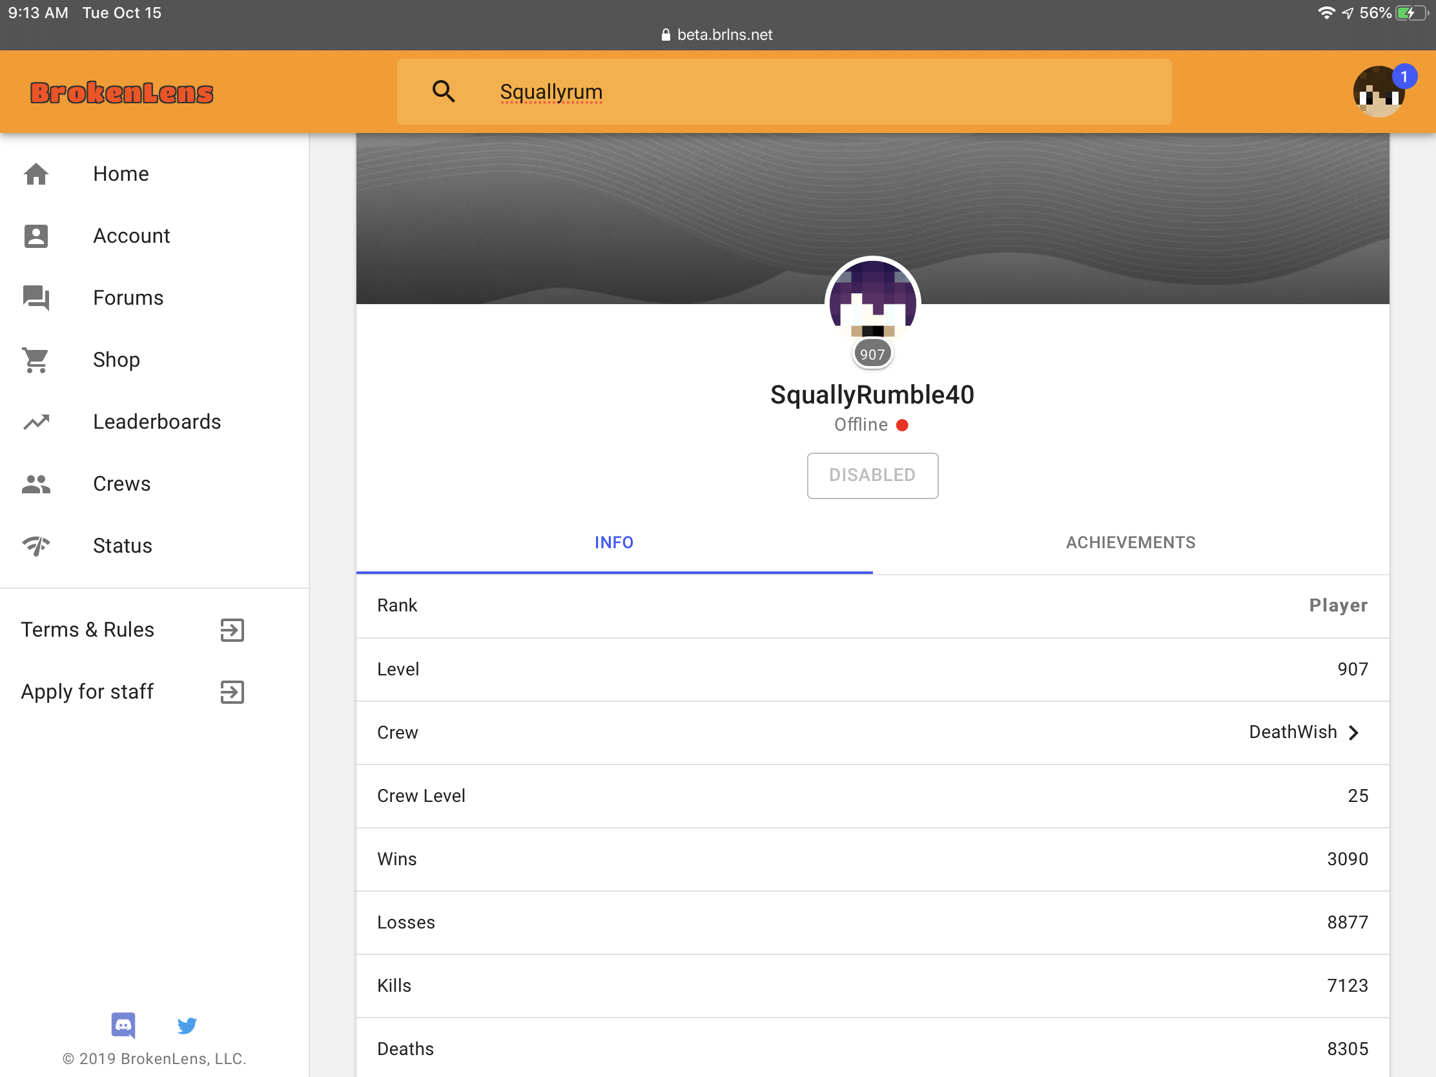Open the Crews people icon
This screenshot has height=1077, width=1436.
36,484
